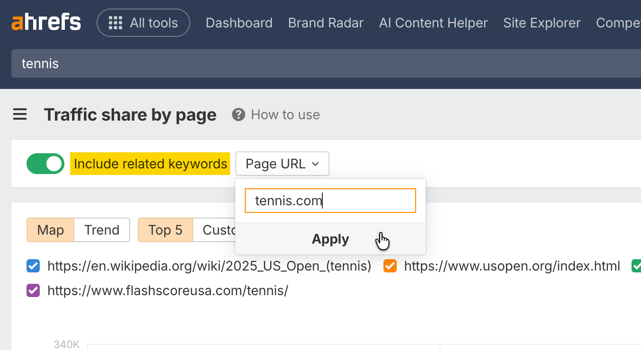Open Brand Radar from the navigation
This screenshot has height=350, width=641.
click(326, 23)
